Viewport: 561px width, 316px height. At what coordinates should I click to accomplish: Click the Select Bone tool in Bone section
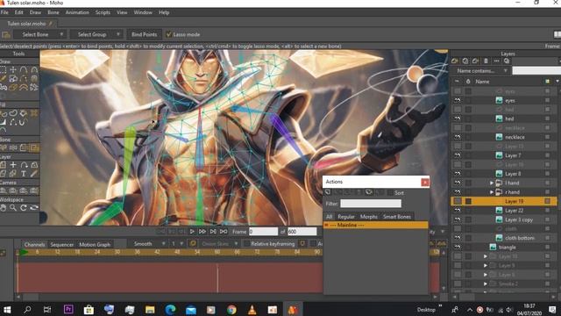[4, 147]
